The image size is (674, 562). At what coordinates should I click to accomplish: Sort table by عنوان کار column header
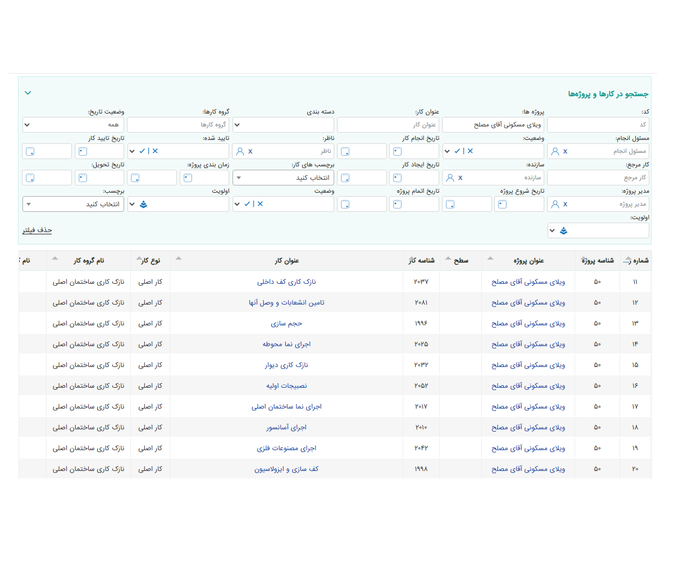coord(286,261)
